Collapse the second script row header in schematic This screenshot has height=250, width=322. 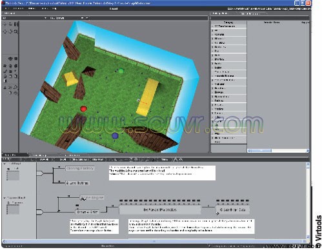(5, 198)
